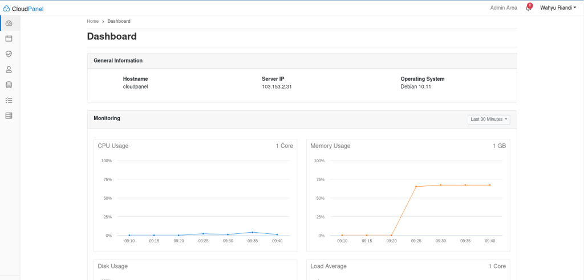Screen dimensions: 584x280
Task: Click the Dashboard breadcrumb item
Action: pyautogui.click(x=119, y=21)
